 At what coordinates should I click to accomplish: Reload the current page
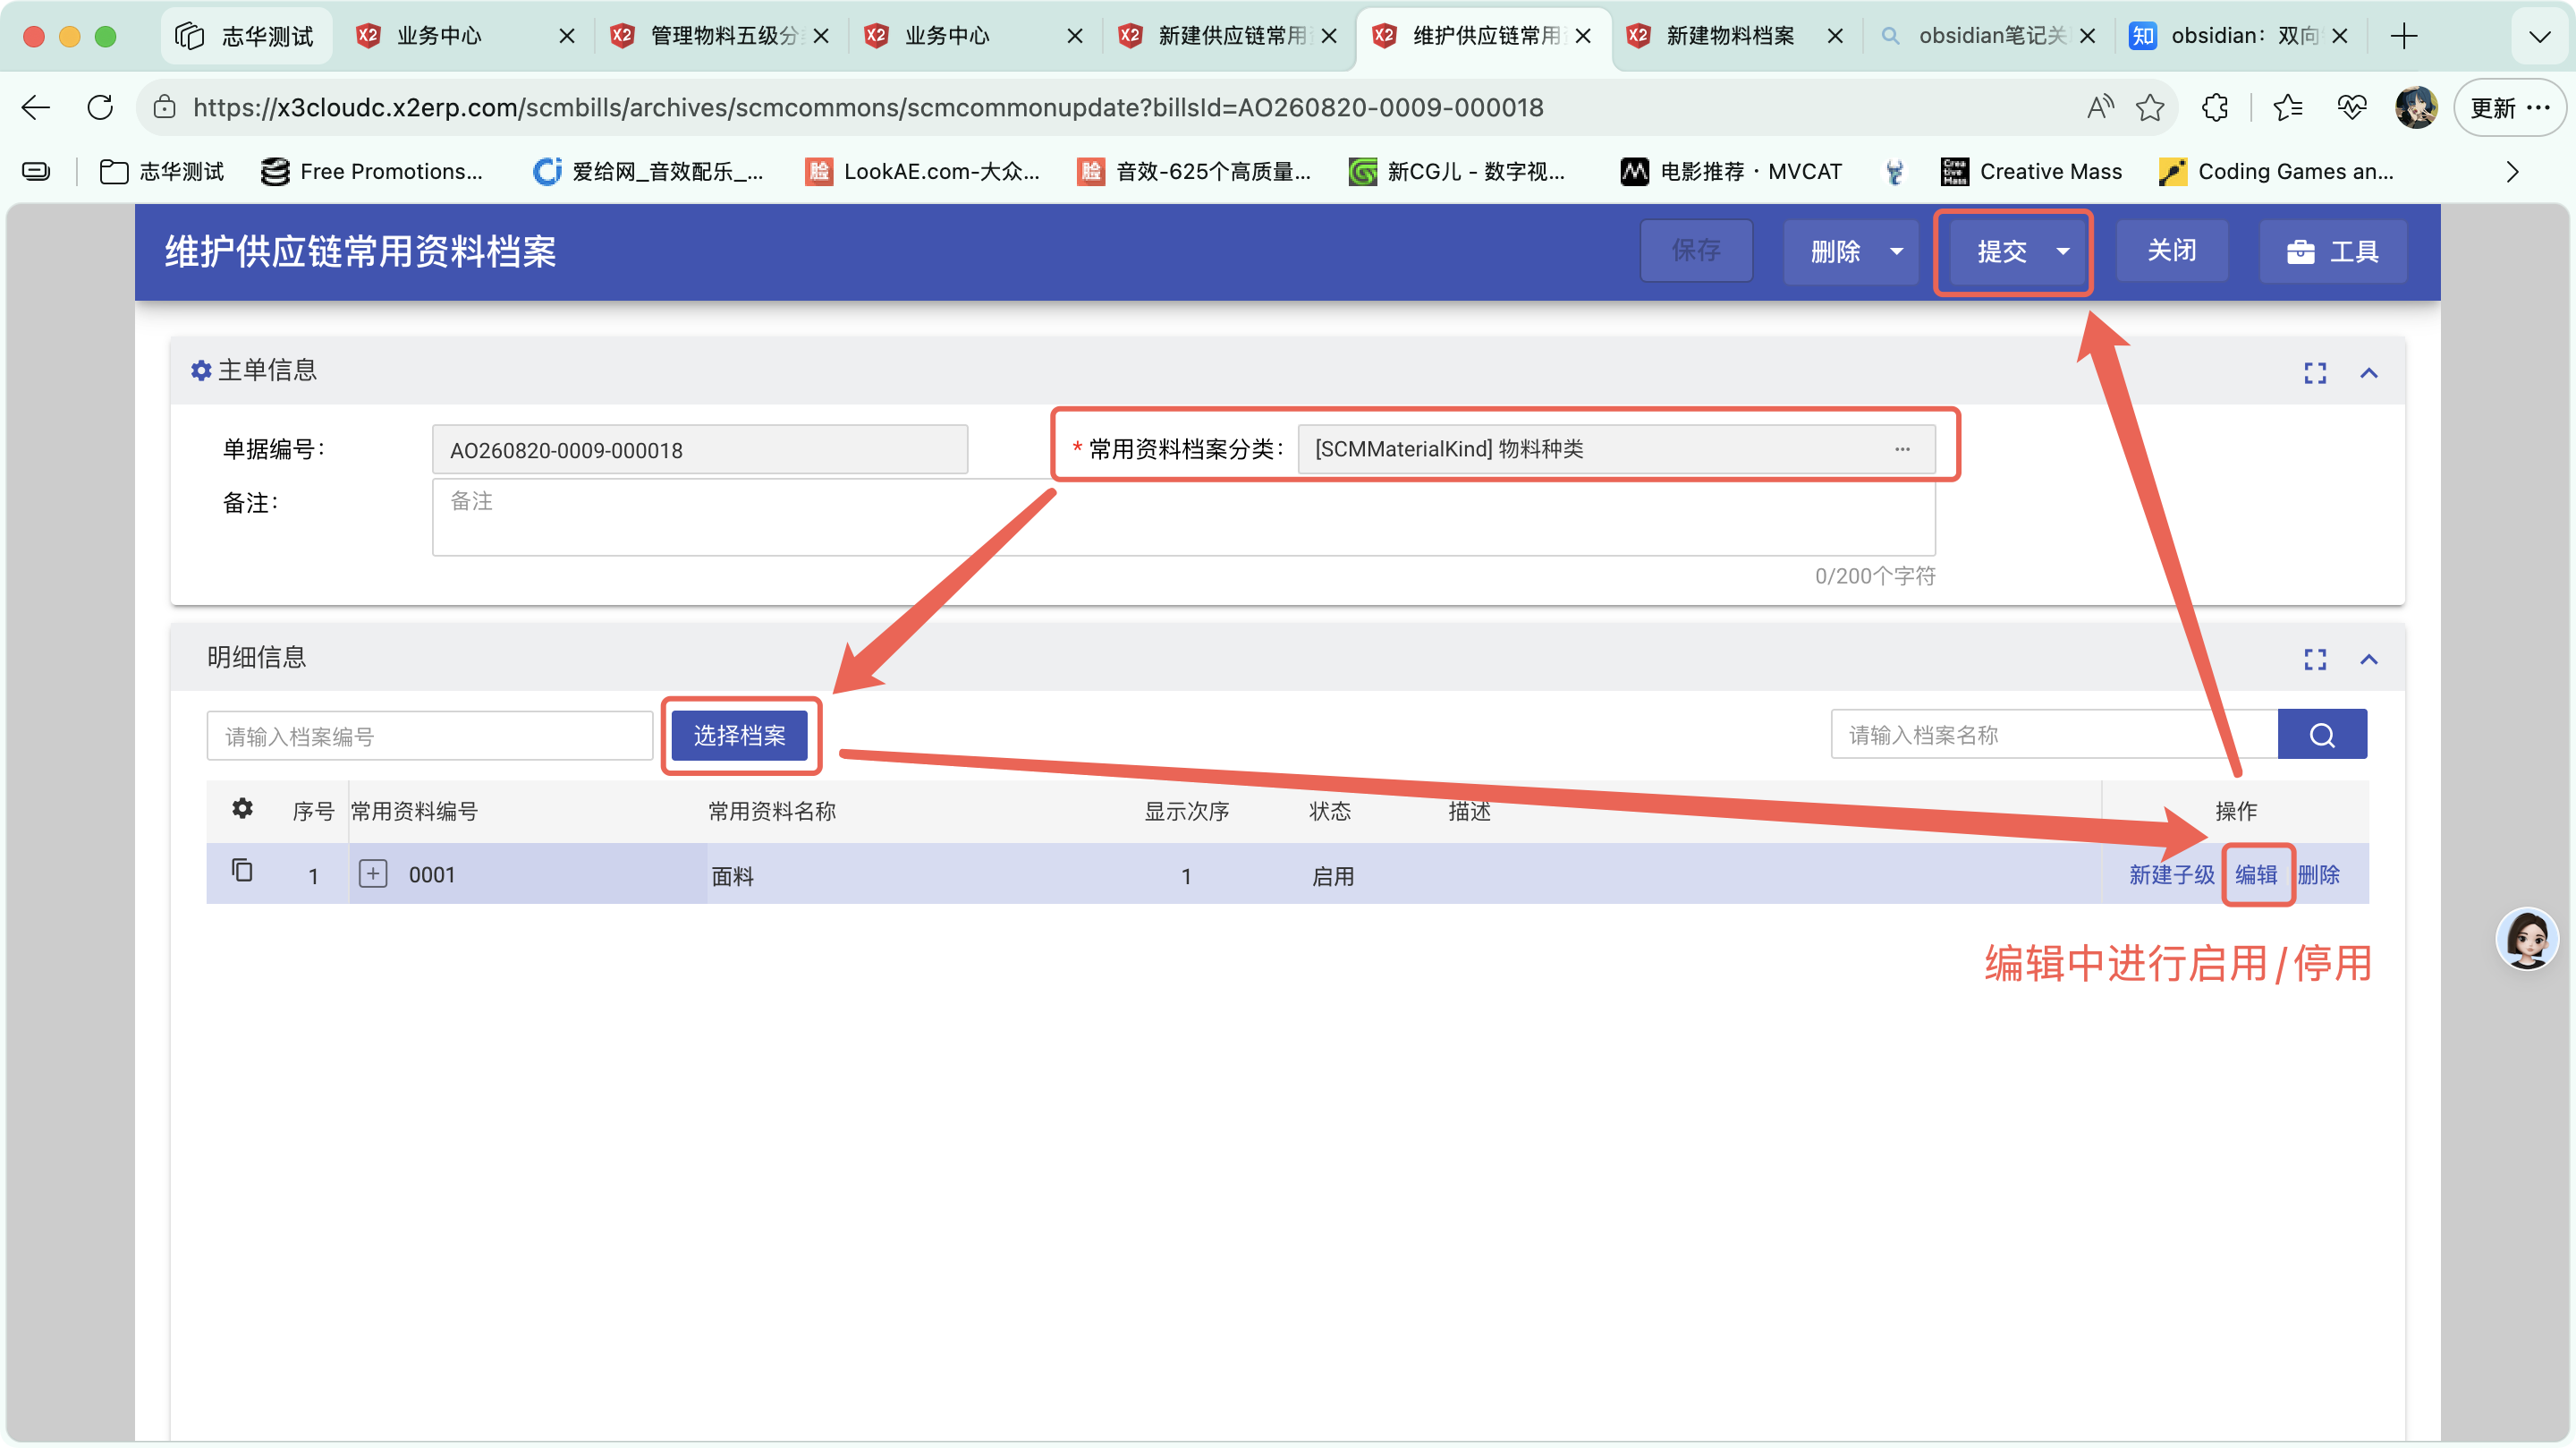pos(100,107)
